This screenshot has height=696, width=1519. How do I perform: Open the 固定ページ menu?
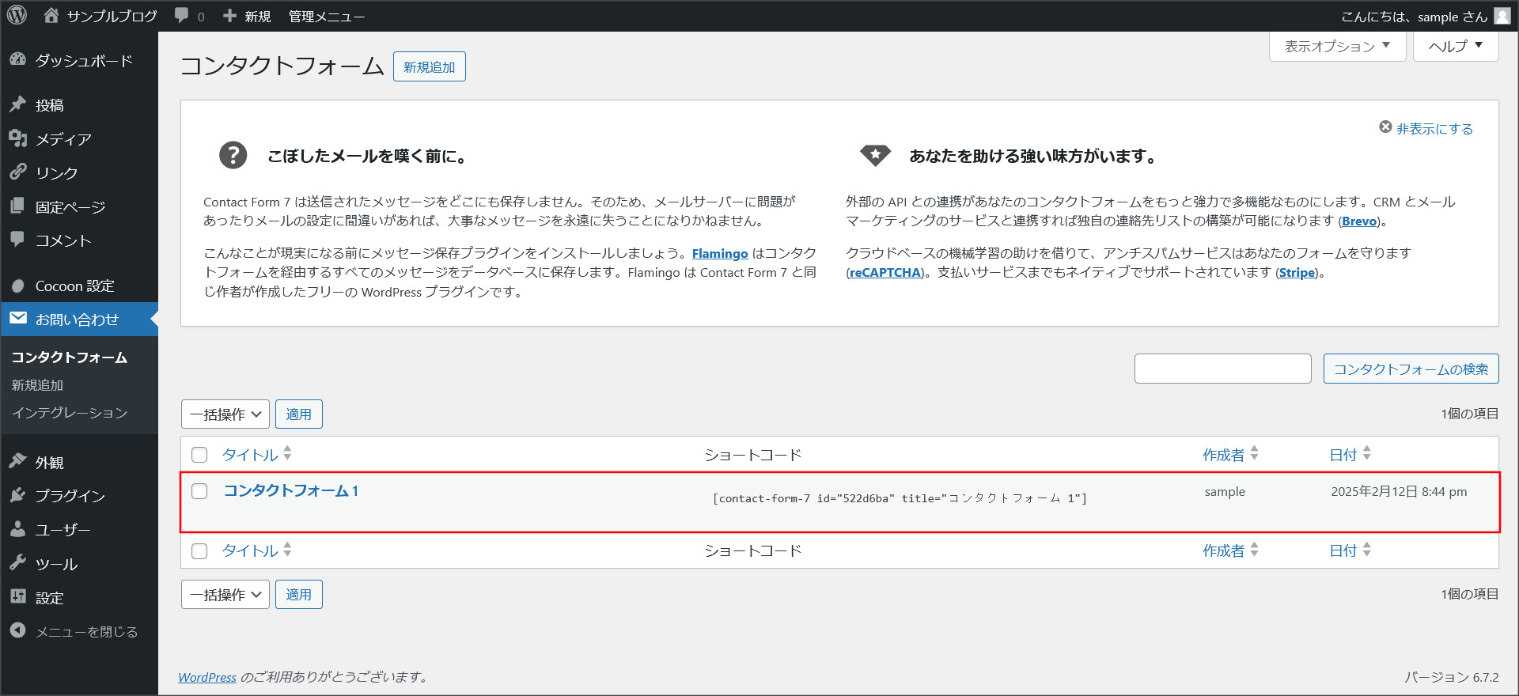click(70, 207)
